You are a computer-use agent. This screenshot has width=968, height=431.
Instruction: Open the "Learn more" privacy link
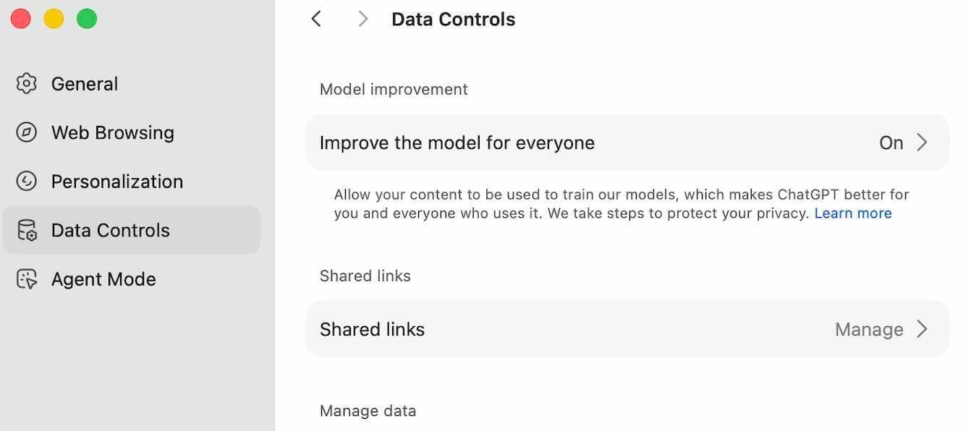click(x=852, y=213)
